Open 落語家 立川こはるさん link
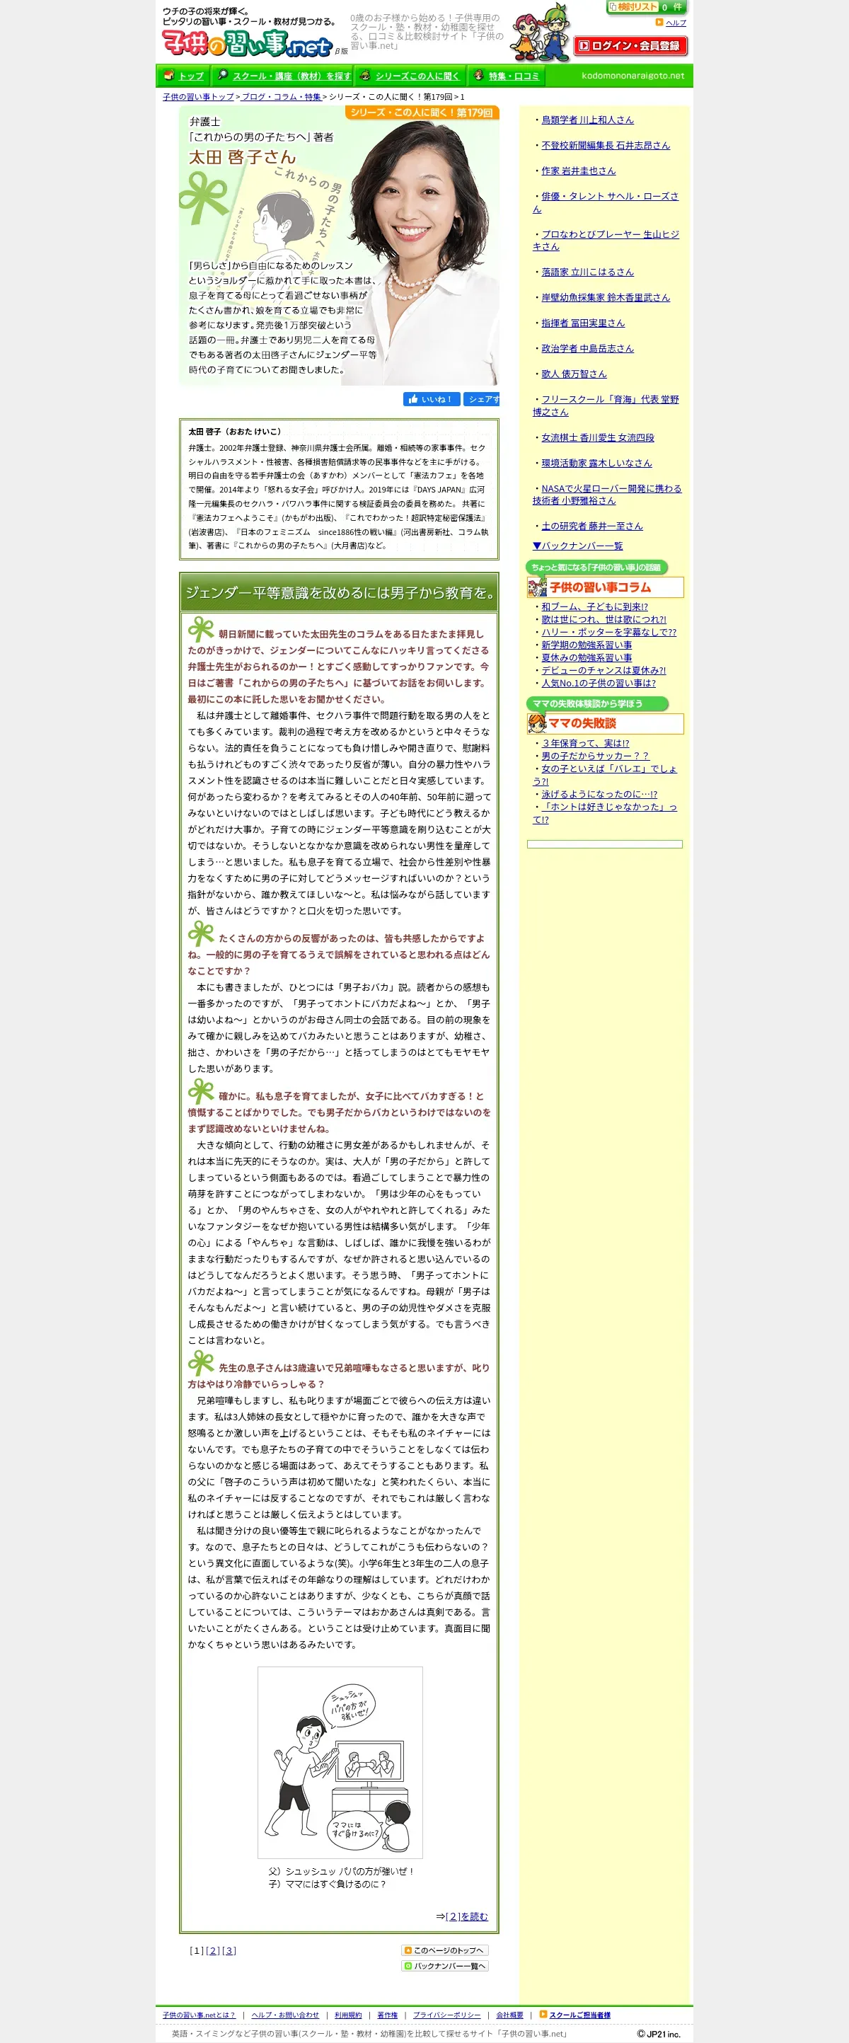The width and height of the screenshot is (849, 2043). [587, 272]
